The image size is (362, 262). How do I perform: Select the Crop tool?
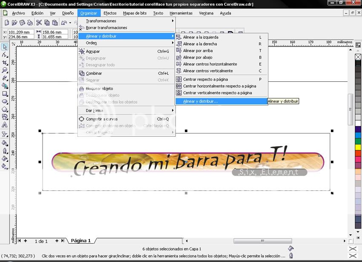tap(5, 63)
